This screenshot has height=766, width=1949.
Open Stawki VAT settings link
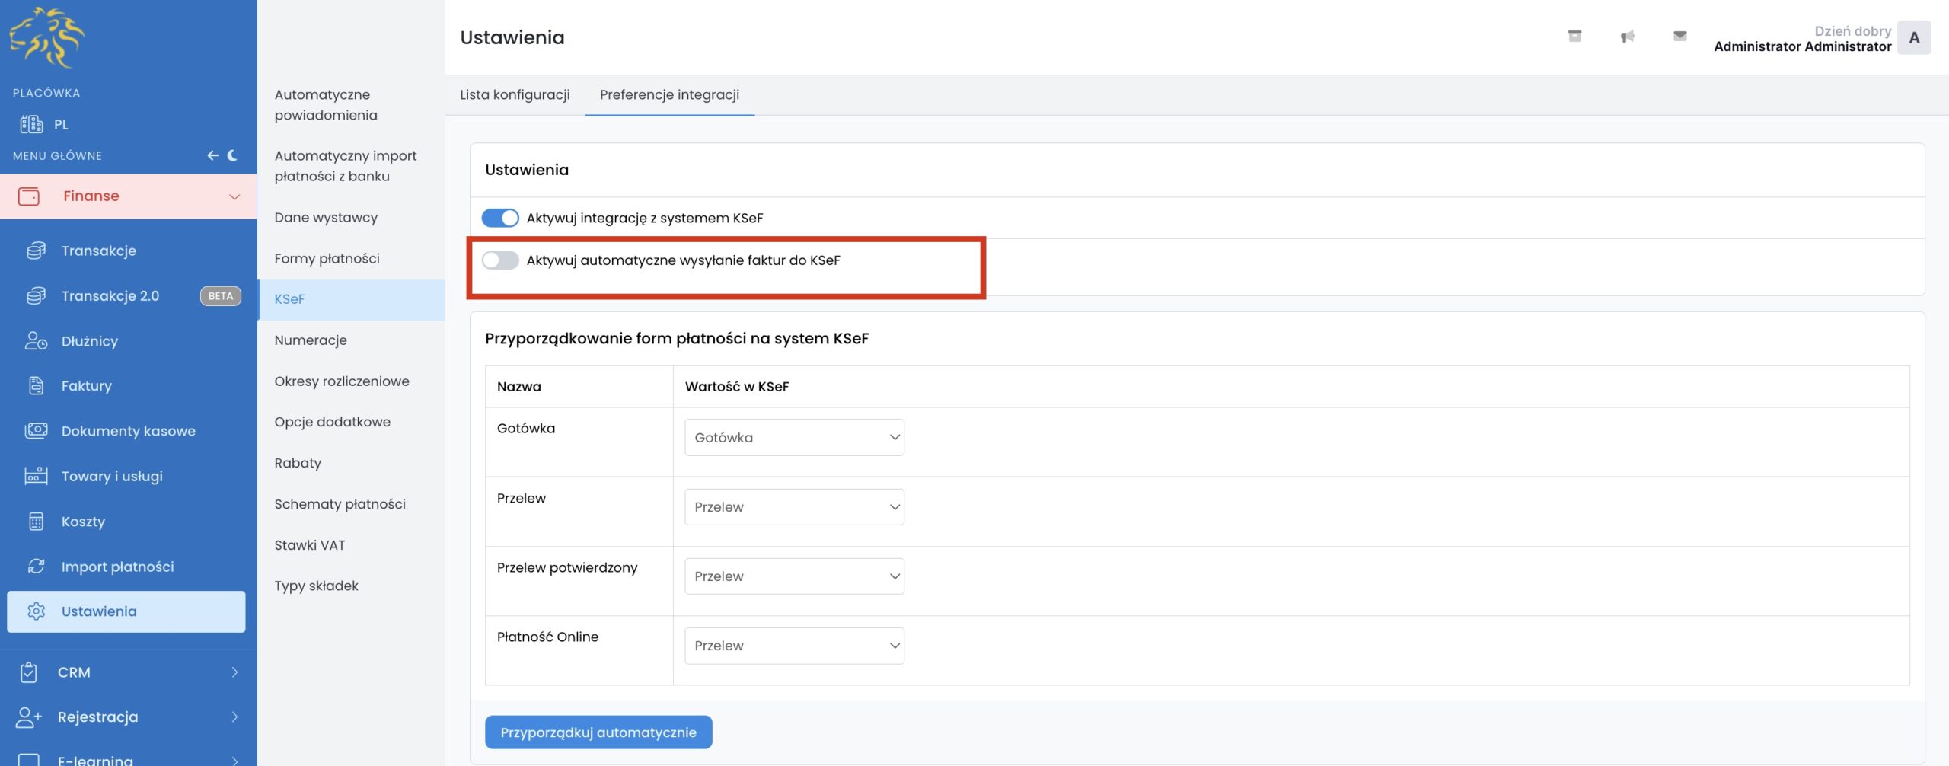310,545
